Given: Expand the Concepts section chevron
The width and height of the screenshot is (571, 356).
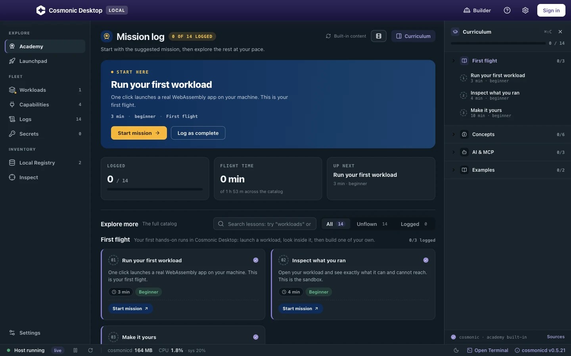Looking at the screenshot, I should coord(454,134).
